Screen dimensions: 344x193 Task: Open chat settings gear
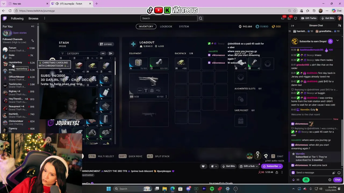pyautogui.click(x=330, y=180)
